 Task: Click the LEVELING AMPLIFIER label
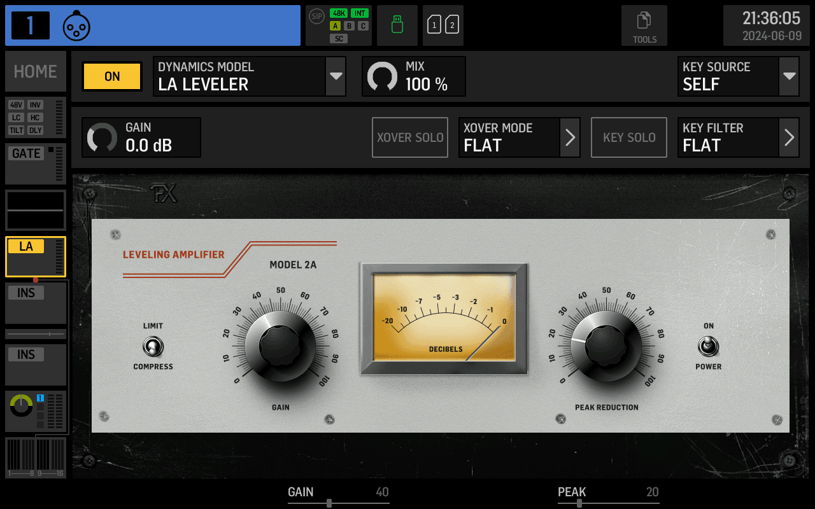(x=174, y=254)
